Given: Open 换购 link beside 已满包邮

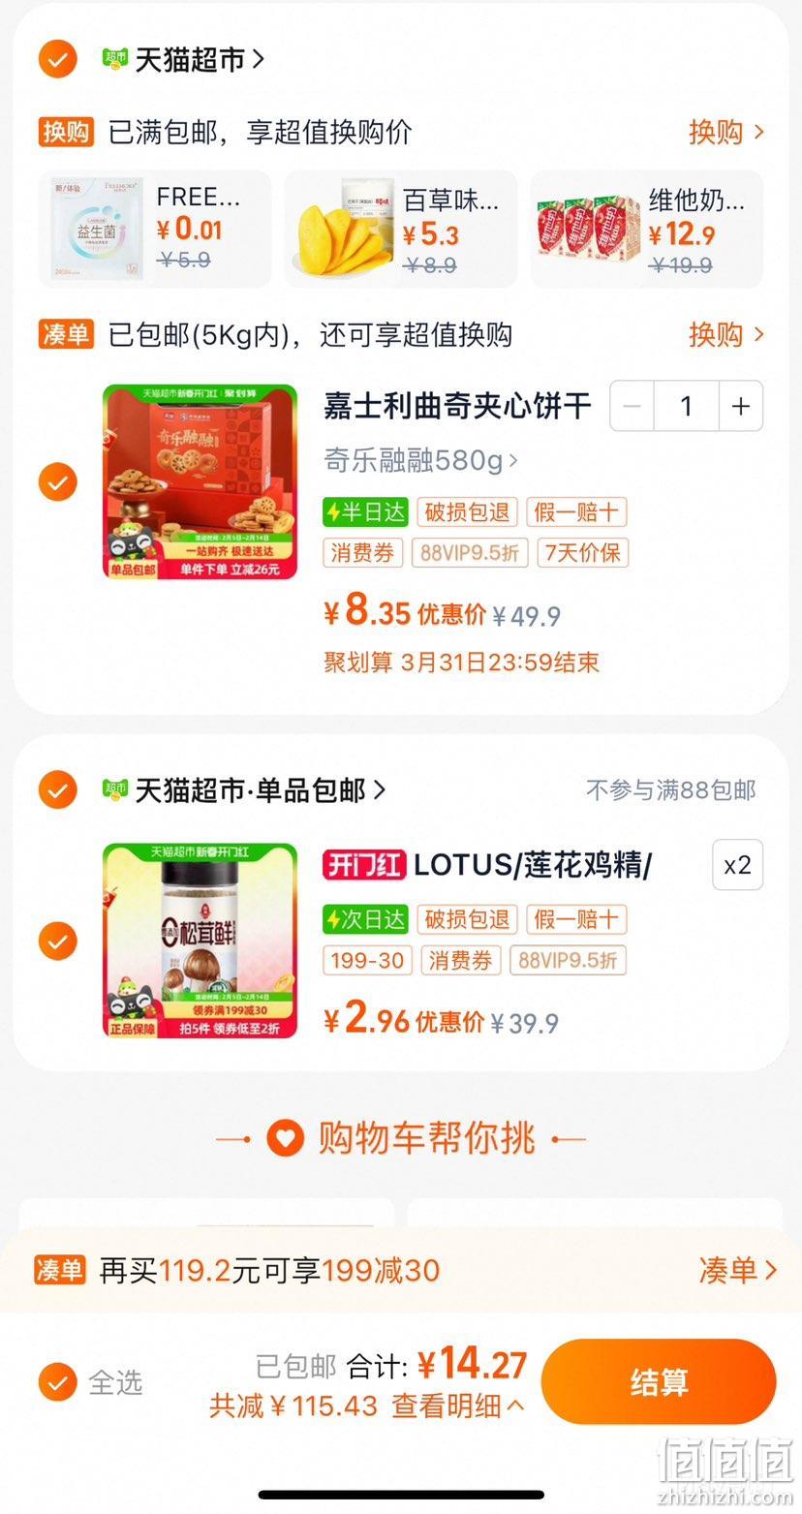Looking at the screenshot, I should coord(726,132).
